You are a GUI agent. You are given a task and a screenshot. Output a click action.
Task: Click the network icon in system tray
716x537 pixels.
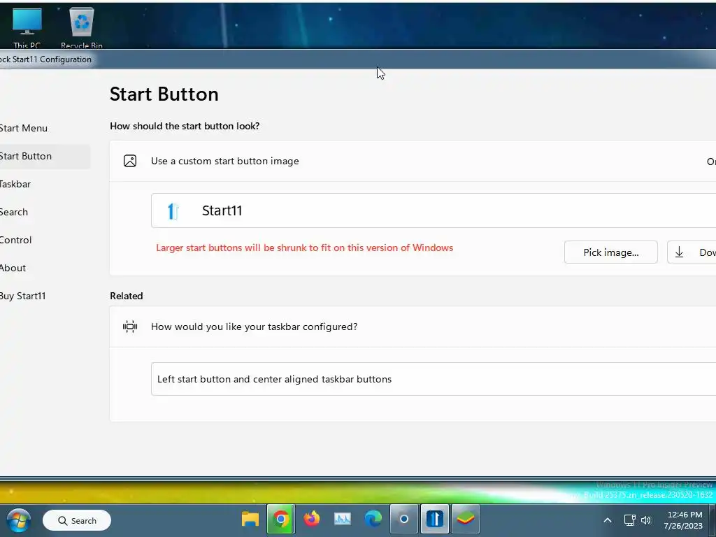(x=630, y=520)
